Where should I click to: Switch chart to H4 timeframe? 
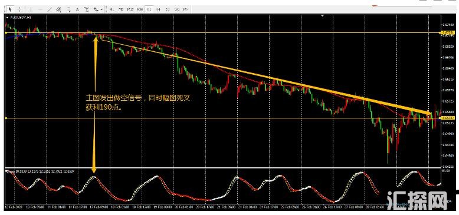[158, 9]
